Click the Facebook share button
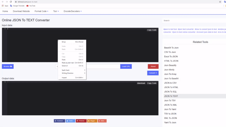Screen dimensions: 226x127 59,121
